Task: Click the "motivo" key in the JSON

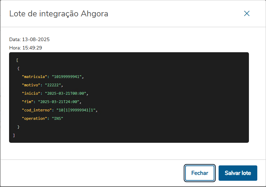Action: [32, 85]
